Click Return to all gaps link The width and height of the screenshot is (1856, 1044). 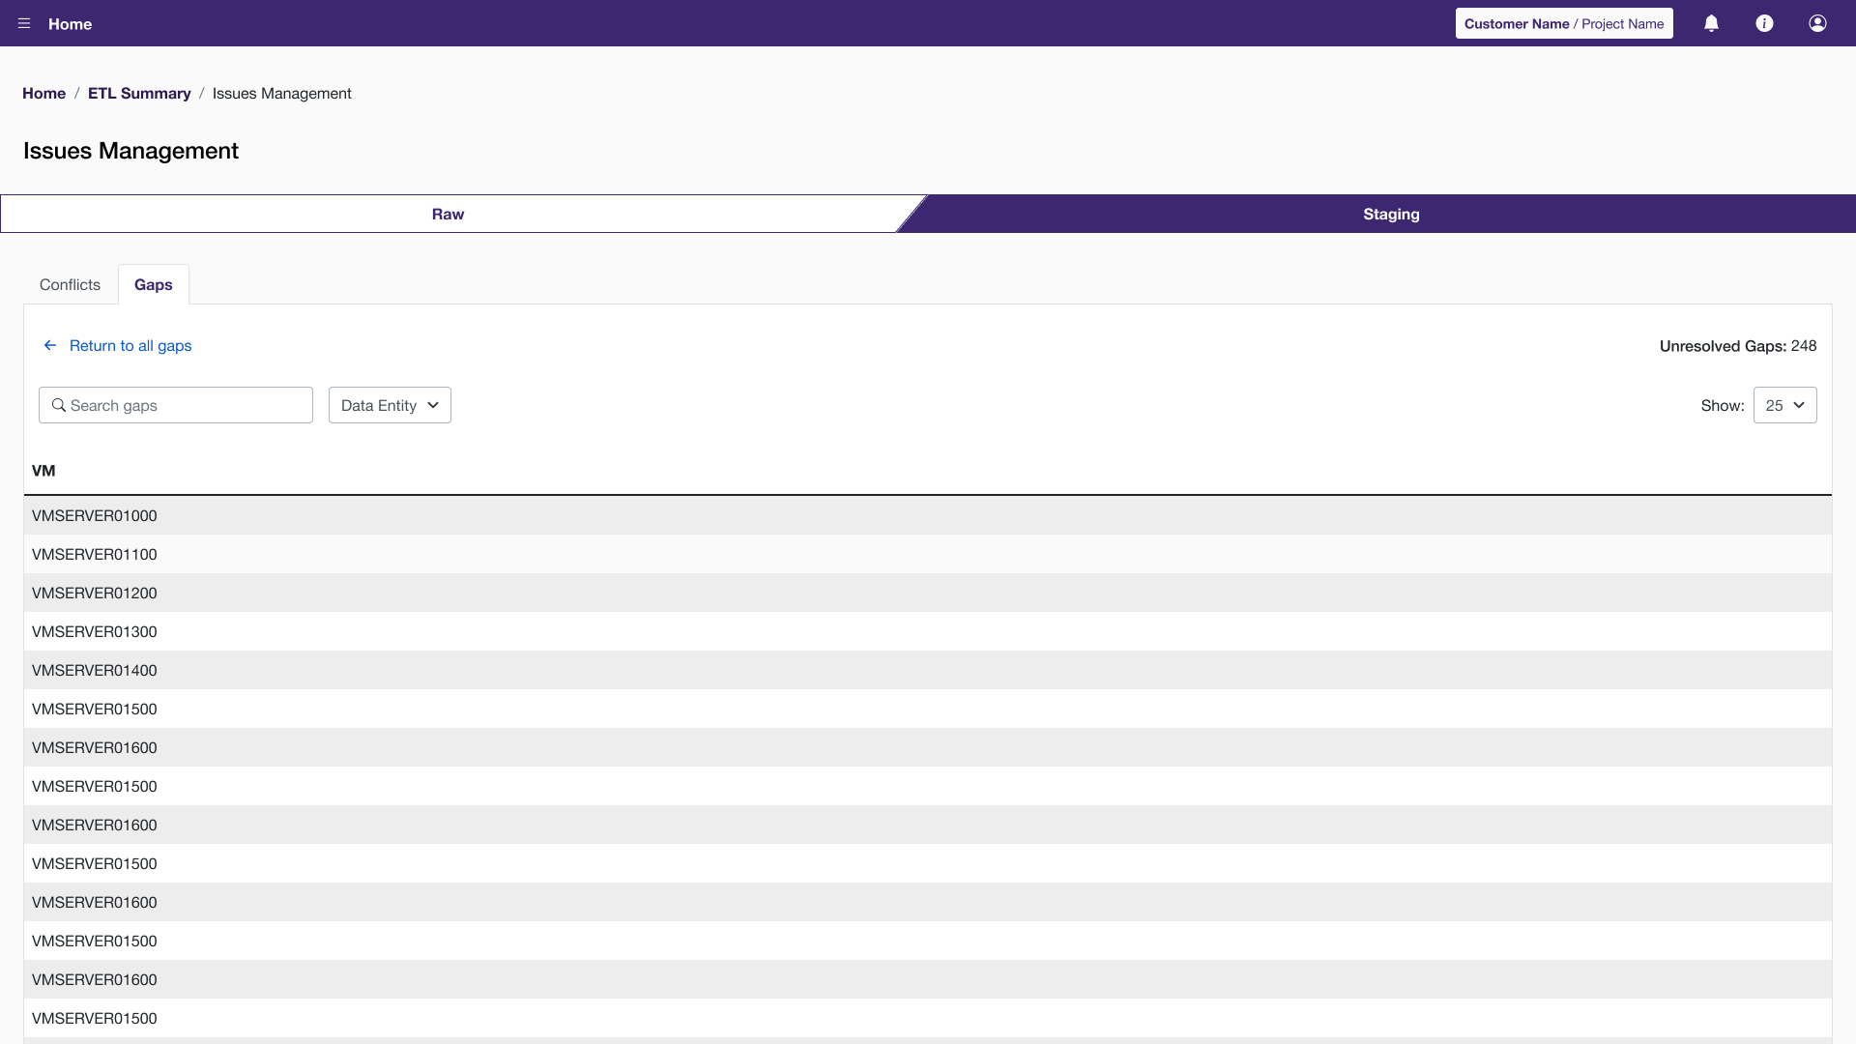point(130,345)
